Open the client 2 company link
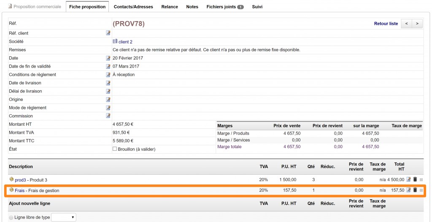 pos(125,42)
